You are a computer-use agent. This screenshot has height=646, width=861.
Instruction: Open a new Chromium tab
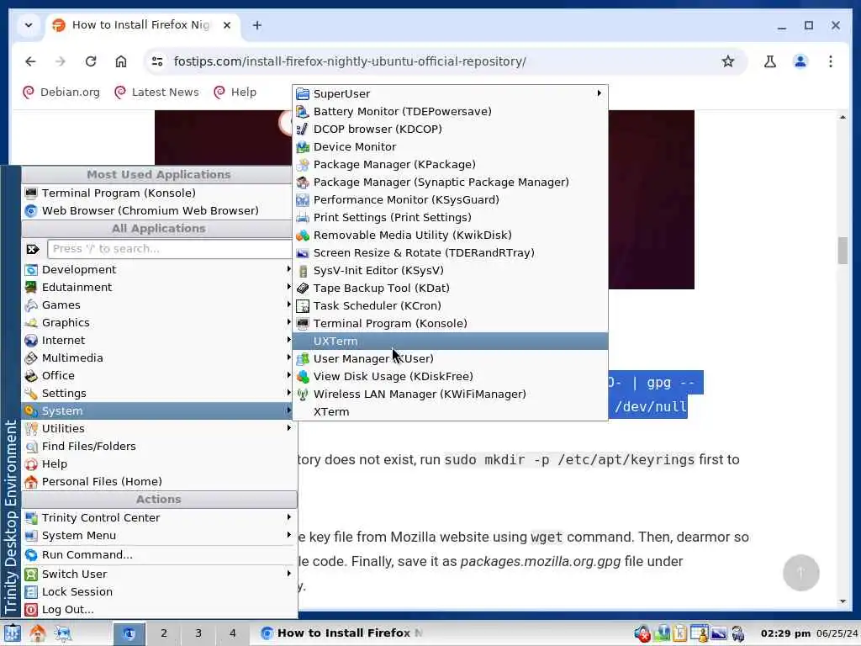click(257, 25)
